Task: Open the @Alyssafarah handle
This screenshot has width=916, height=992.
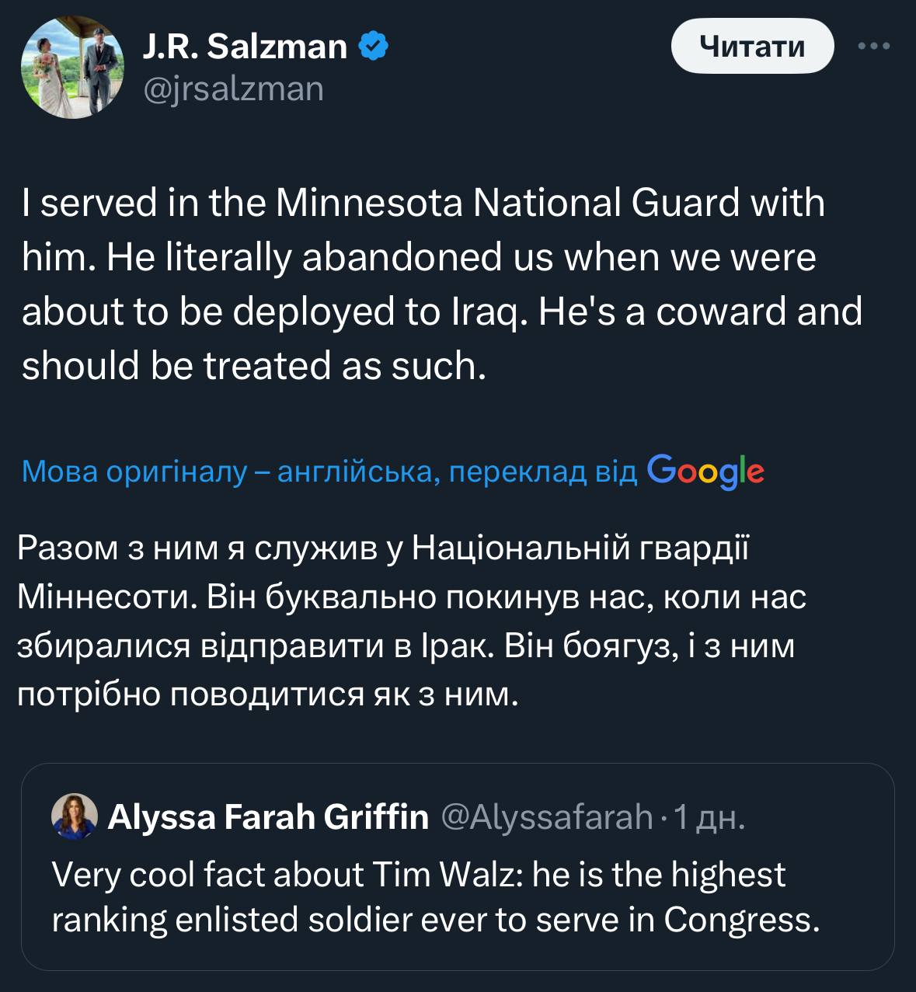Action: tap(547, 816)
